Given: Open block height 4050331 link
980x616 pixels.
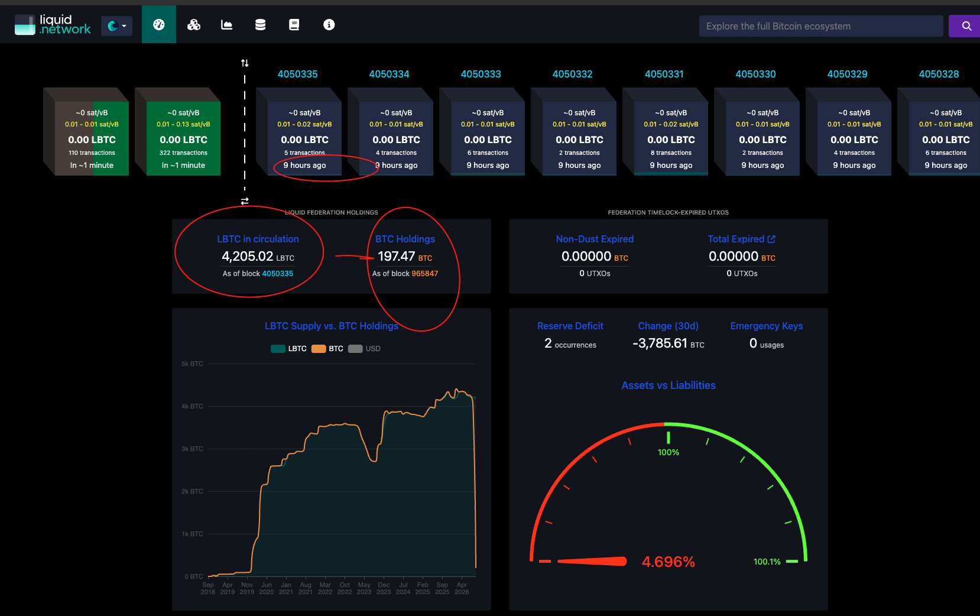Looking at the screenshot, I should (x=664, y=74).
